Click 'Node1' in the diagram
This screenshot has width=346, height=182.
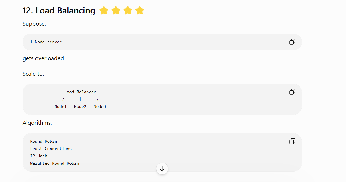click(x=60, y=106)
